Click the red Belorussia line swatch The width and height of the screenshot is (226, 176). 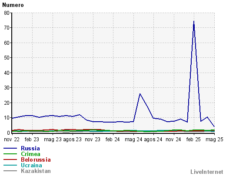[10, 159]
